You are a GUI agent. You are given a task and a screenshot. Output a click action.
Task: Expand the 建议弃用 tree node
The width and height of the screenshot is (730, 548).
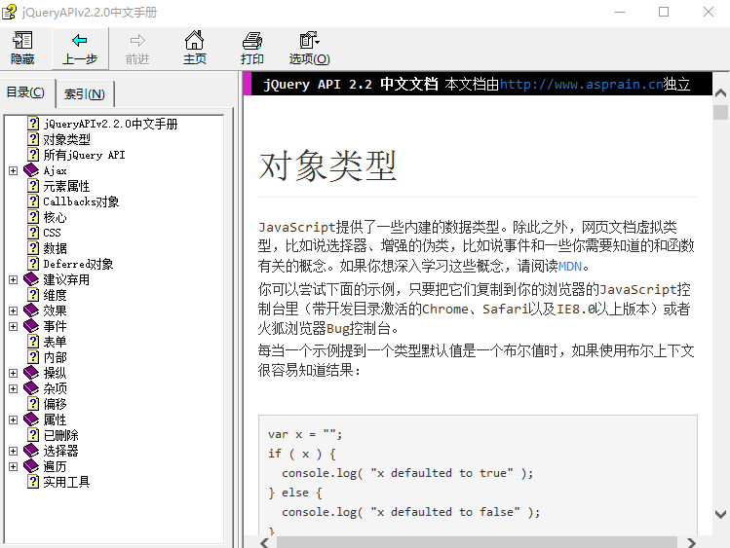tap(13, 279)
